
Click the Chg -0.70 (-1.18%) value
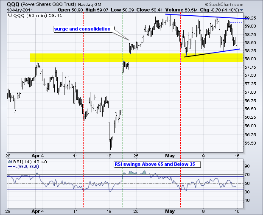[219, 10]
